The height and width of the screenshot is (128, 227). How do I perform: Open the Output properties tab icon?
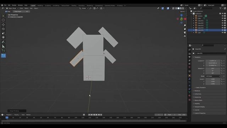point(189,57)
